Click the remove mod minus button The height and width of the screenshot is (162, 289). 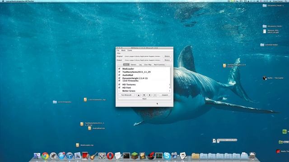(155, 95)
